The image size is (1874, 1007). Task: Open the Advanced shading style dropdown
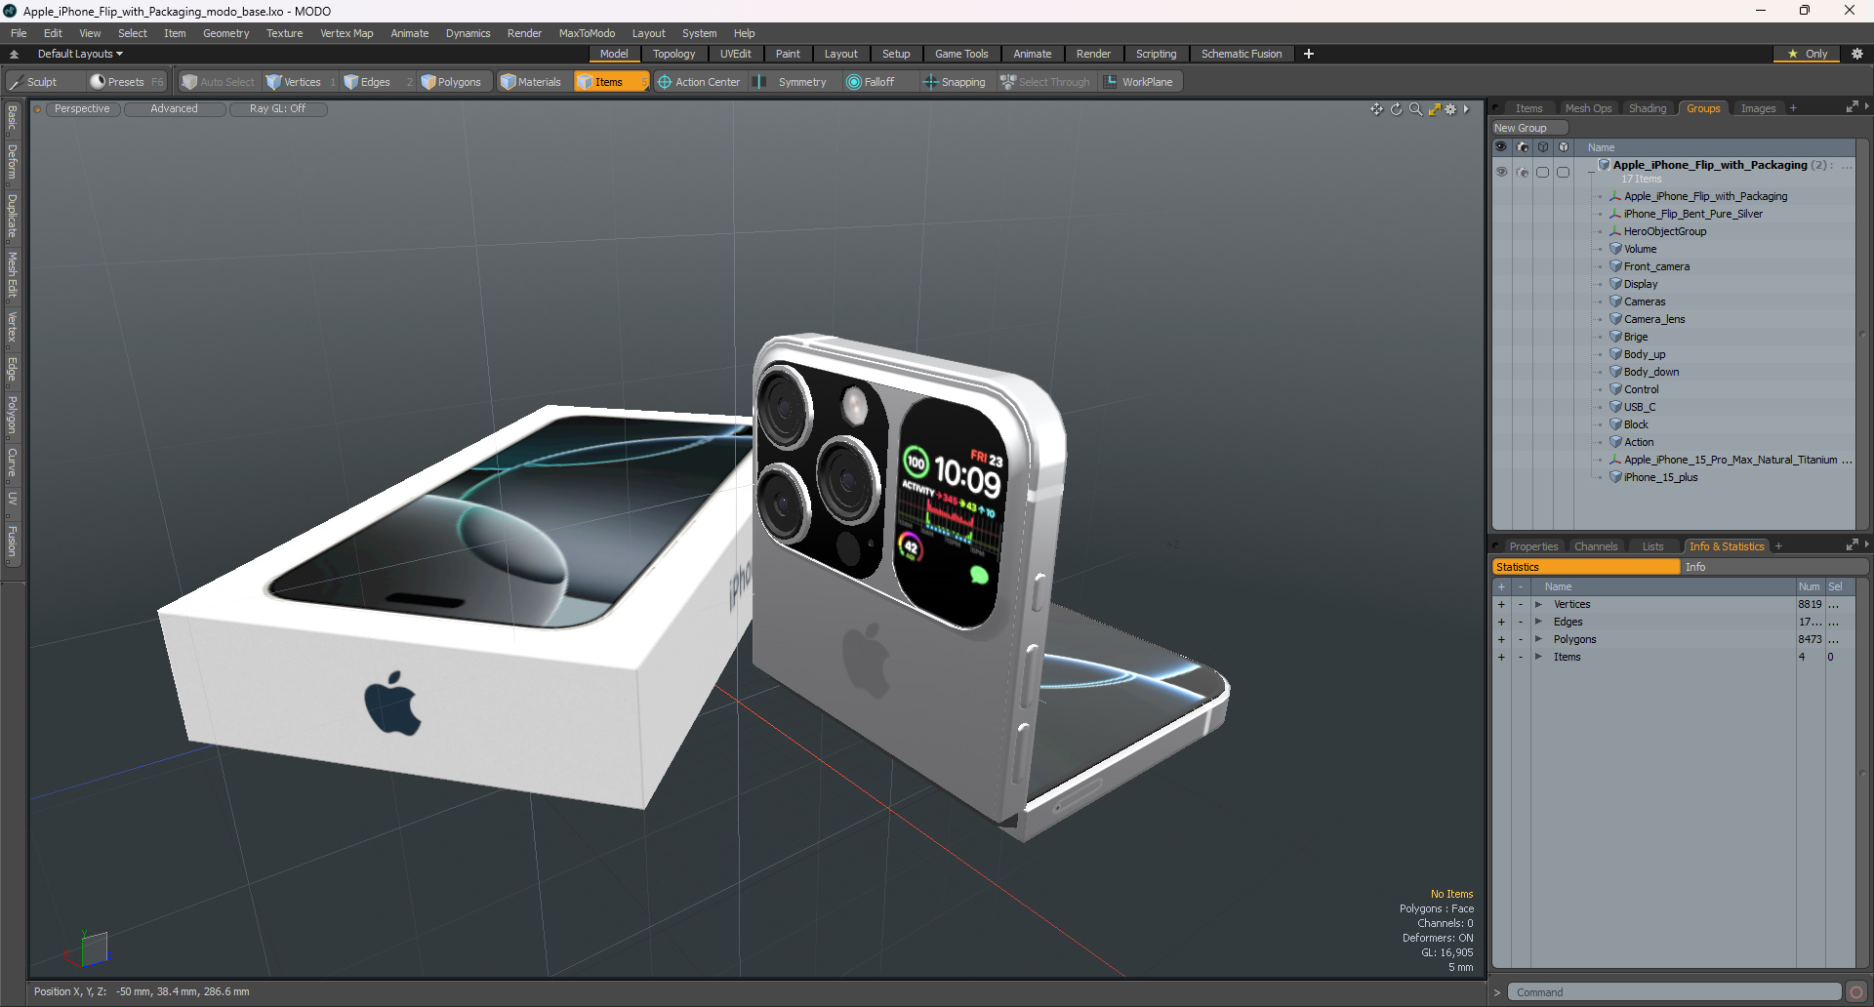[175, 109]
